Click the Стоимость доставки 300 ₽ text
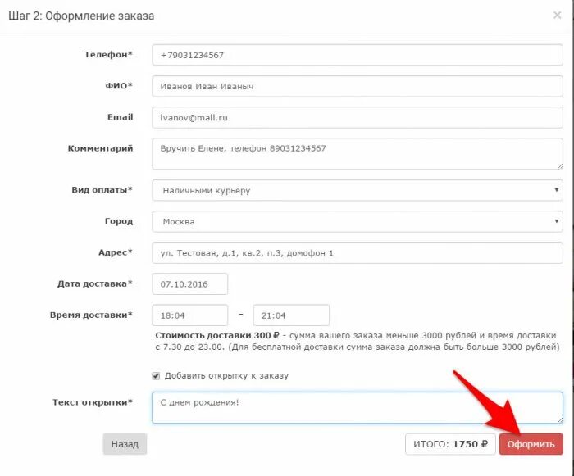This screenshot has width=574, height=476. [217, 336]
